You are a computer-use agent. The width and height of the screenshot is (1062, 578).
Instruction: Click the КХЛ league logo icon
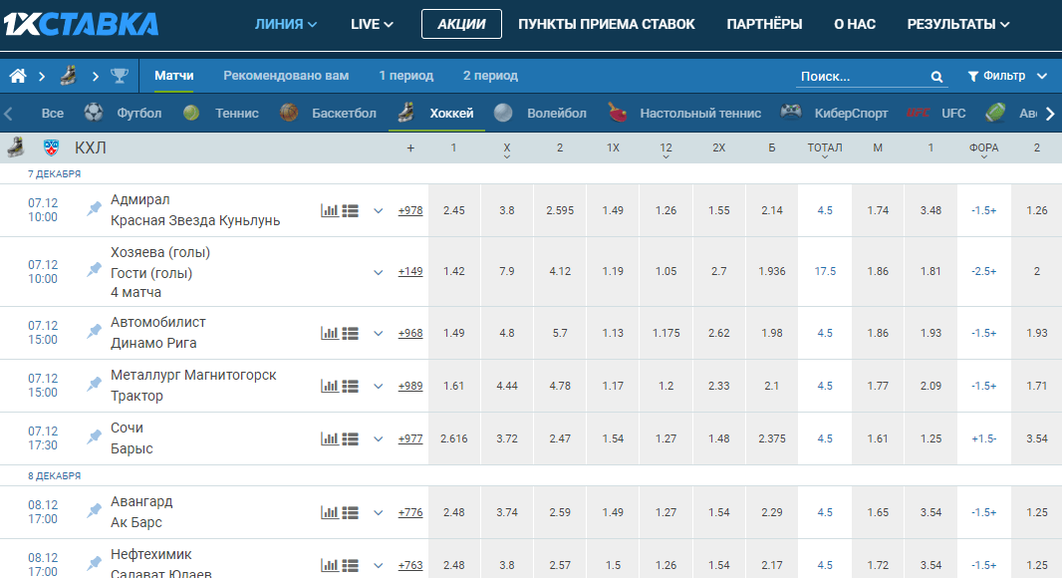pos(52,147)
